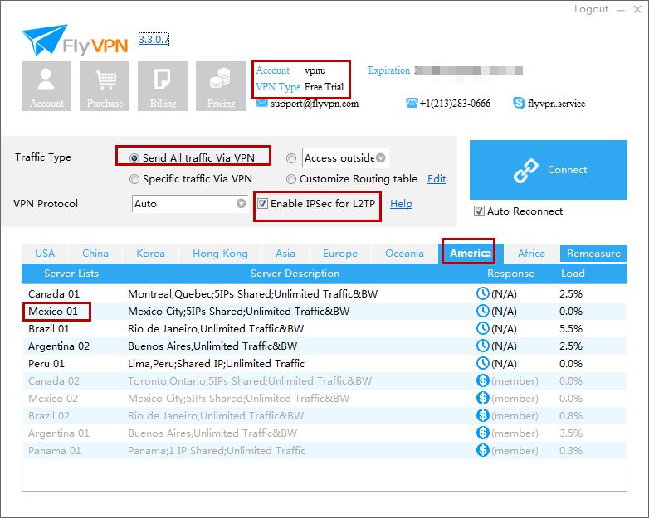Click the clock response icon for Canada 01
The width and height of the screenshot is (649, 518).
pyautogui.click(x=483, y=293)
